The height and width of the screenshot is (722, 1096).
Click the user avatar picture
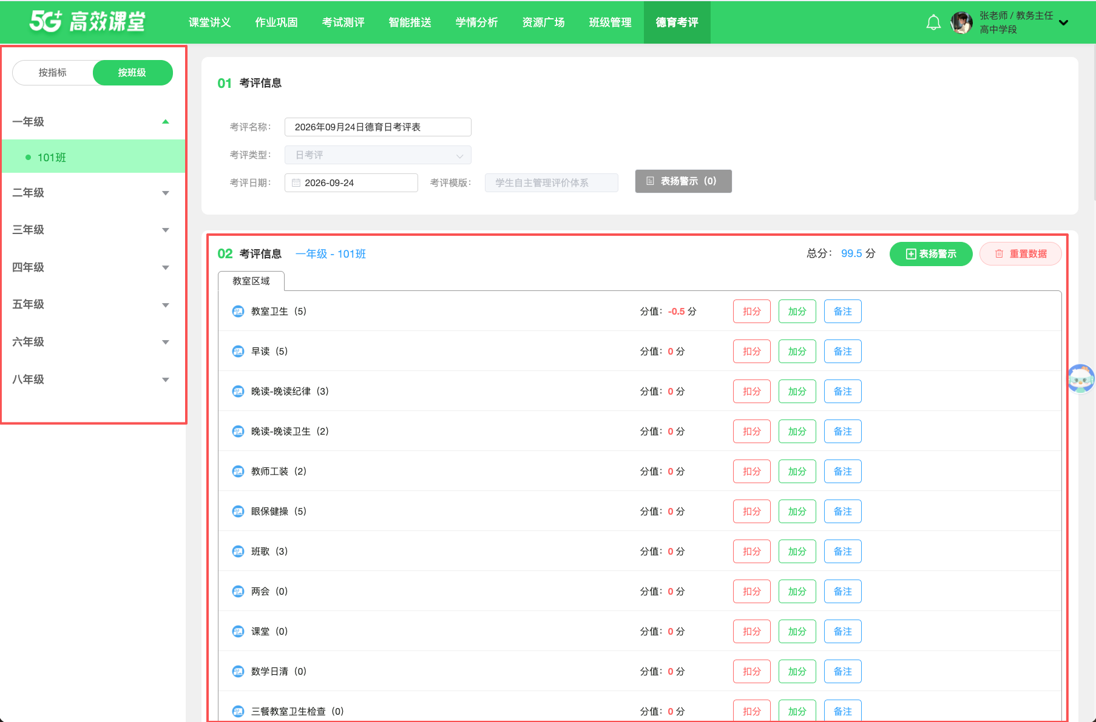(961, 22)
